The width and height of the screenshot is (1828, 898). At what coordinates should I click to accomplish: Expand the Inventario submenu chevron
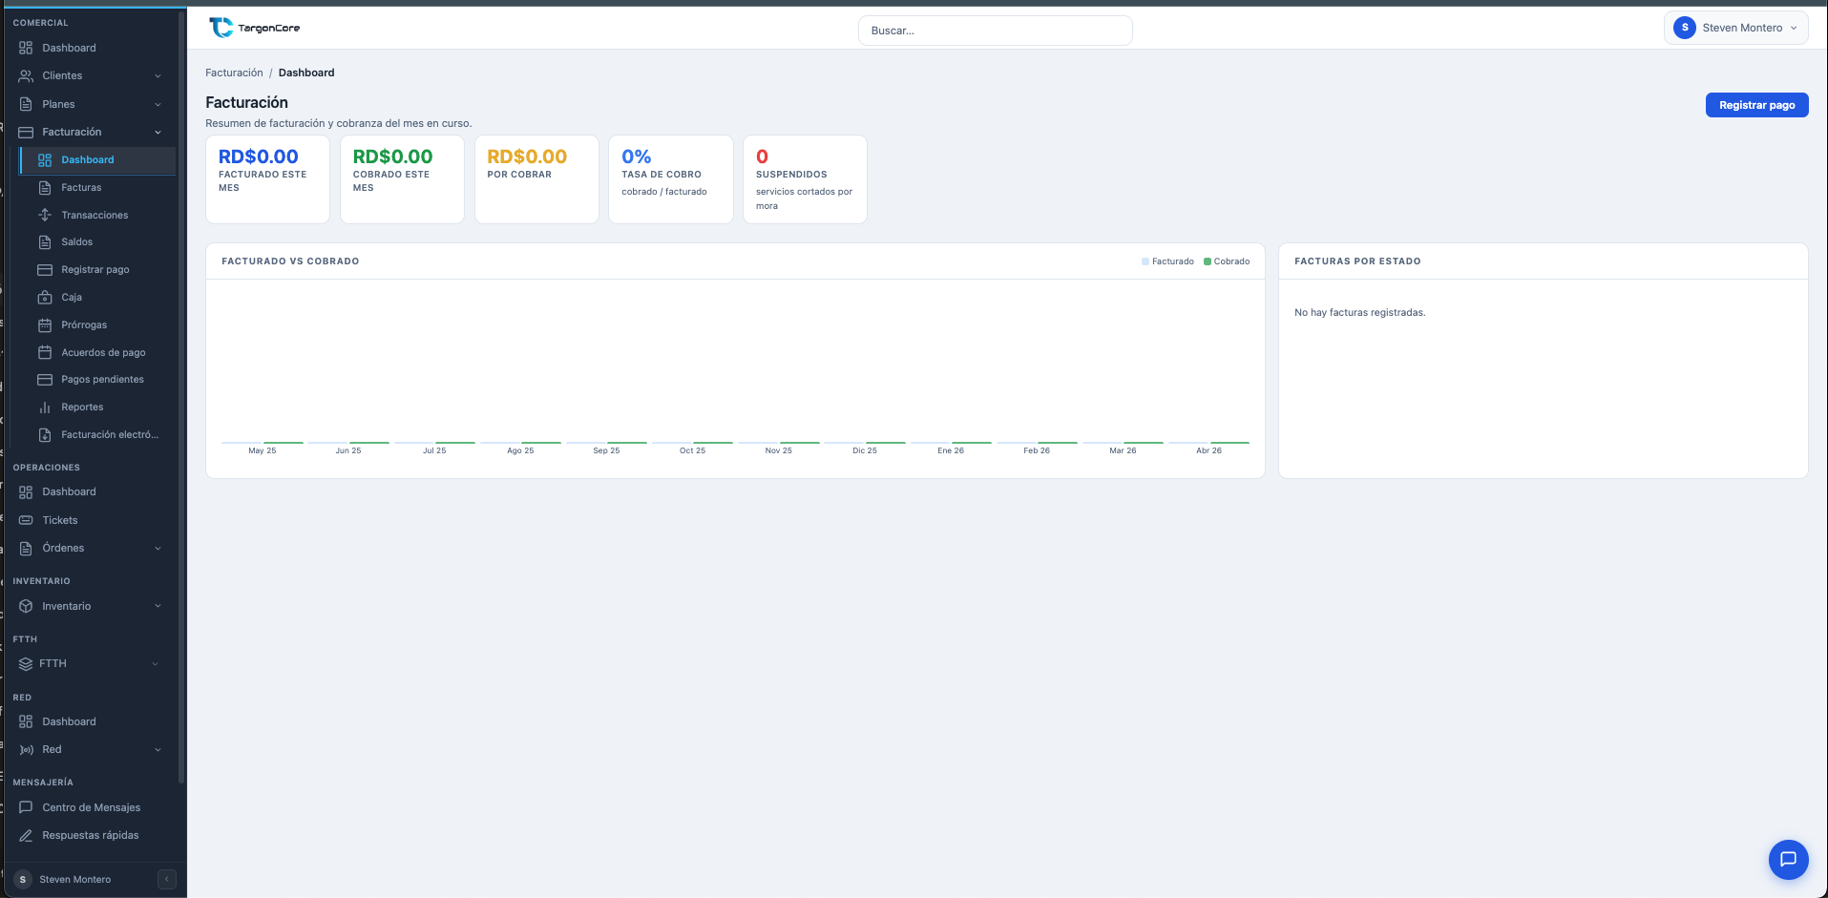click(x=158, y=606)
